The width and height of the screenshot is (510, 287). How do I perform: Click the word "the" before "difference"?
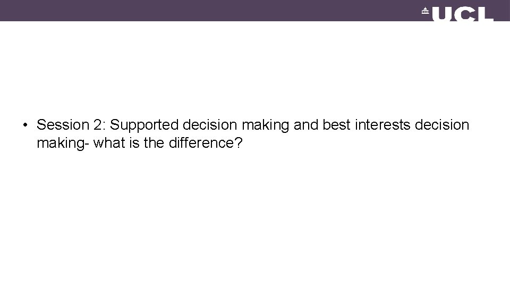pyautogui.click(x=154, y=143)
